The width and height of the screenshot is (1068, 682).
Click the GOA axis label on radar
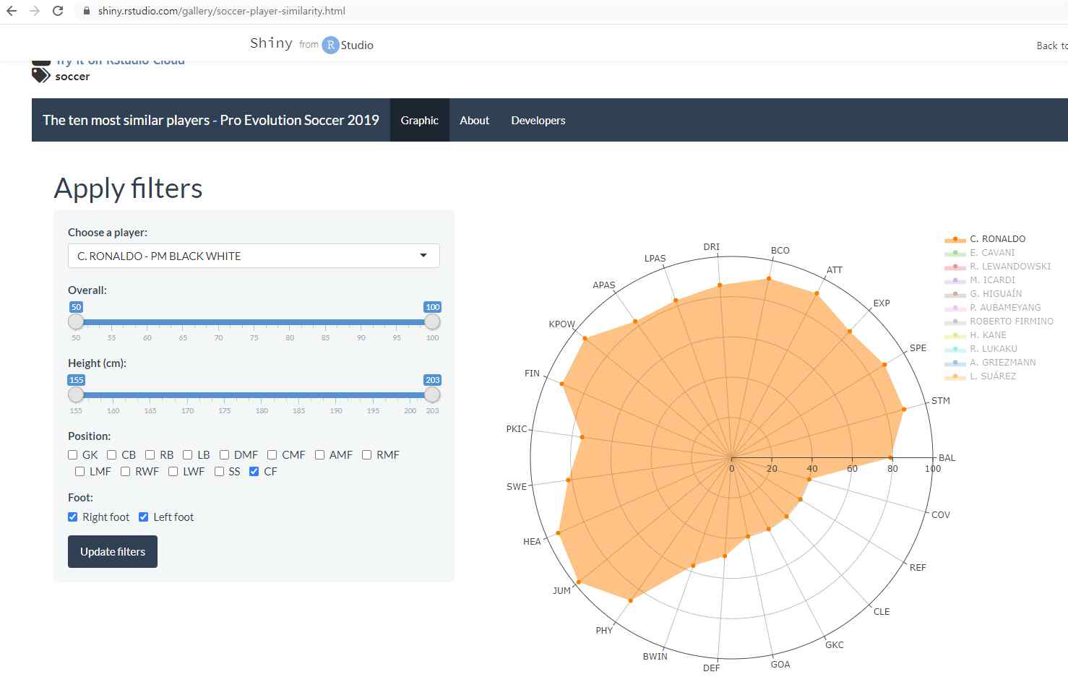click(x=780, y=664)
